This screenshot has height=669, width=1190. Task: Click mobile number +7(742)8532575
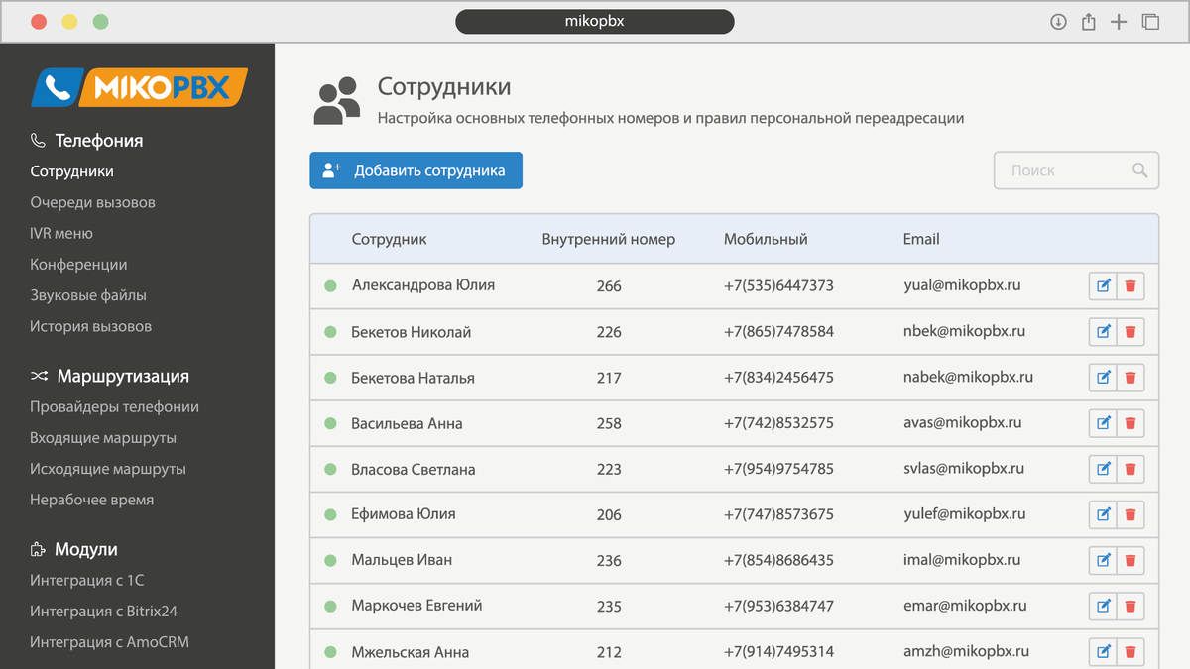pyautogui.click(x=778, y=423)
